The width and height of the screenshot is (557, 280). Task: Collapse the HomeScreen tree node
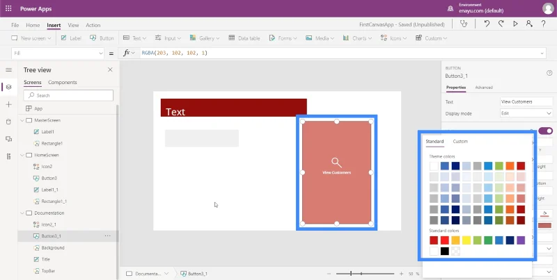[x=22, y=155]
